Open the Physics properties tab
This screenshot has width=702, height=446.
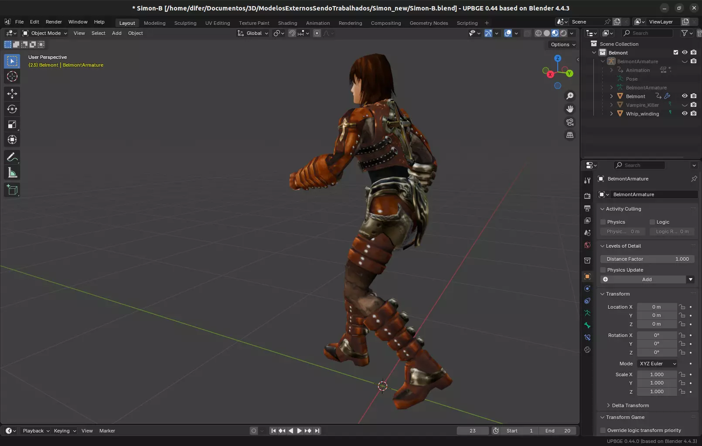587,289
